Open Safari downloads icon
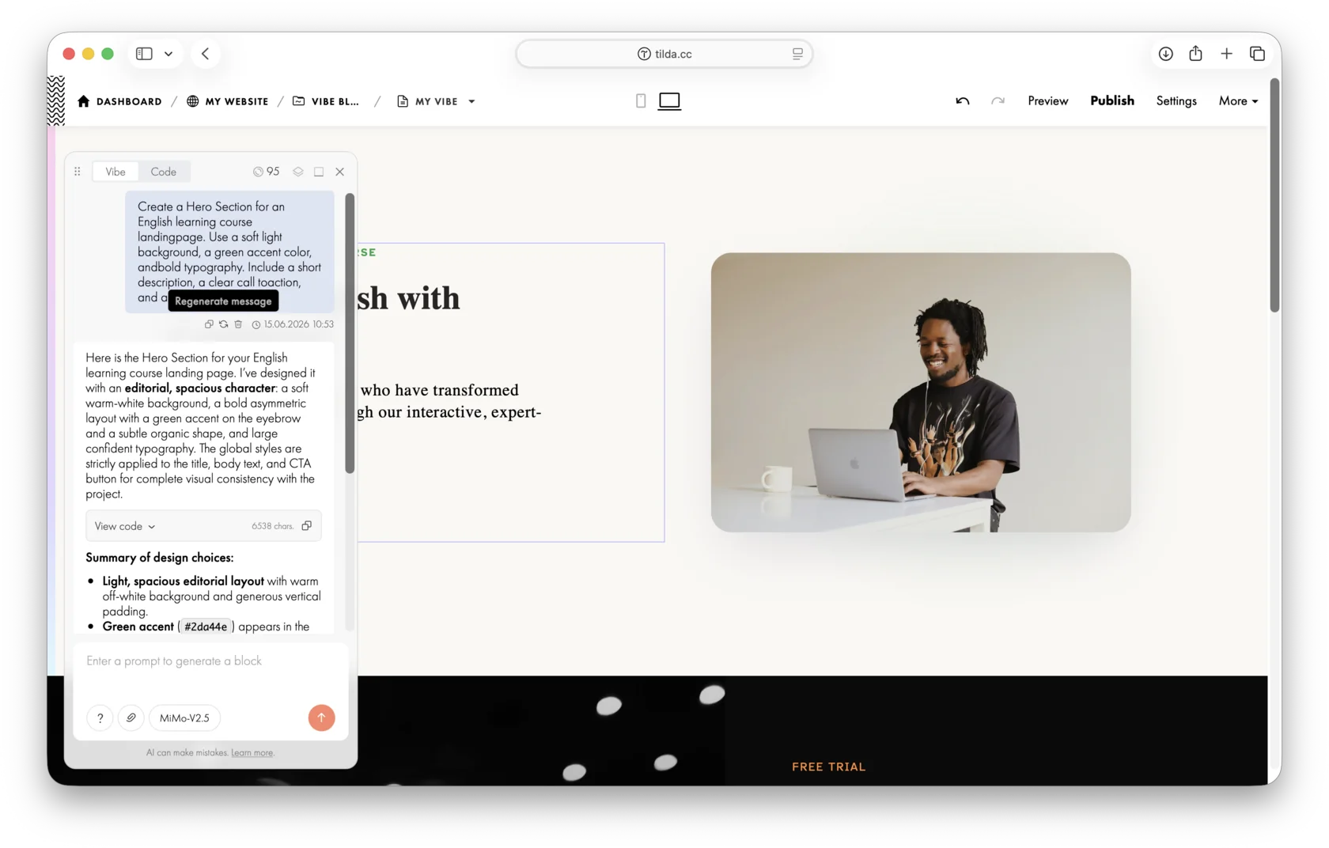 (1165, 54)
